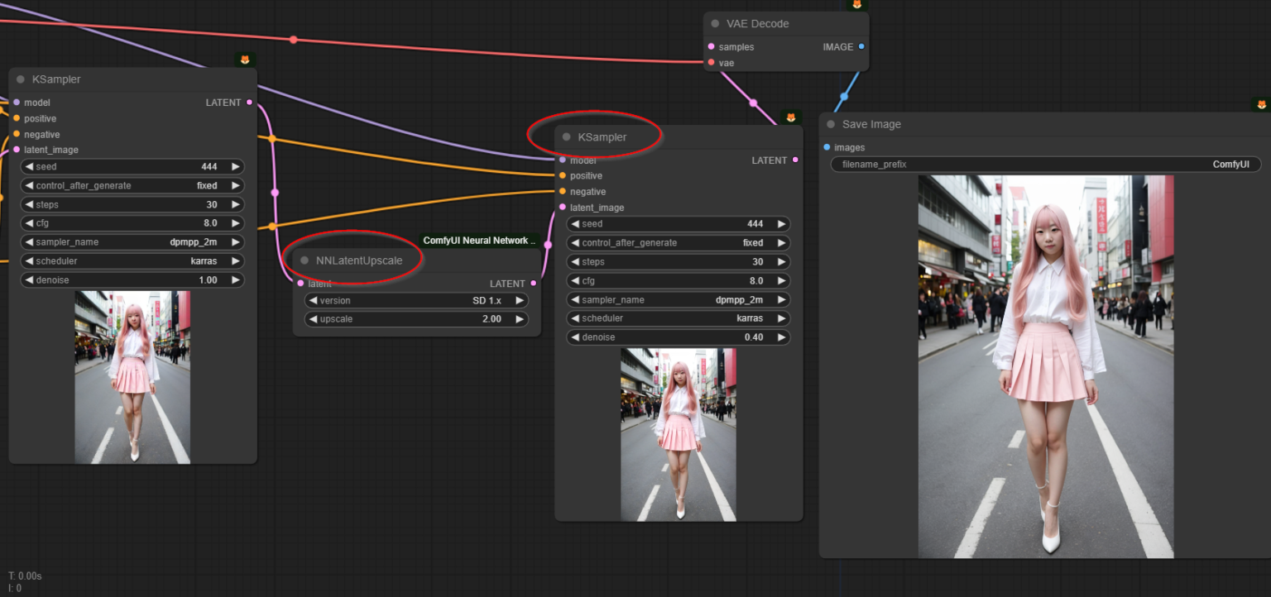Click fox badge above the denoise 1.00 KSampler
The image size is (1271, 597).
coord(245,60)
